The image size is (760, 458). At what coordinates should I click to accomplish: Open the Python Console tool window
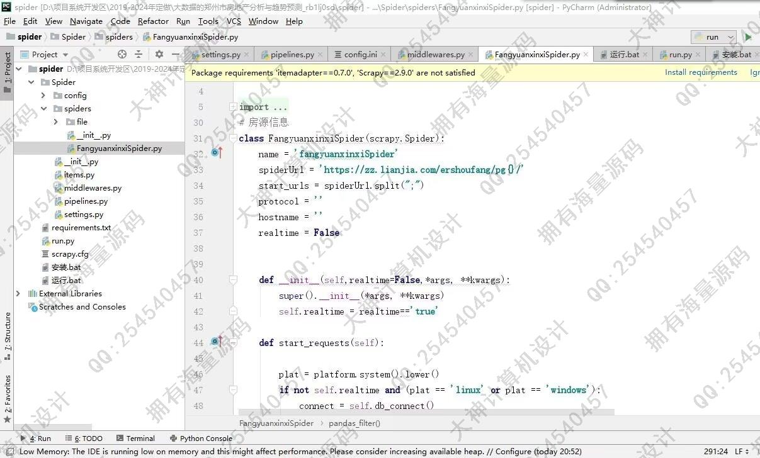pos(201,438)
